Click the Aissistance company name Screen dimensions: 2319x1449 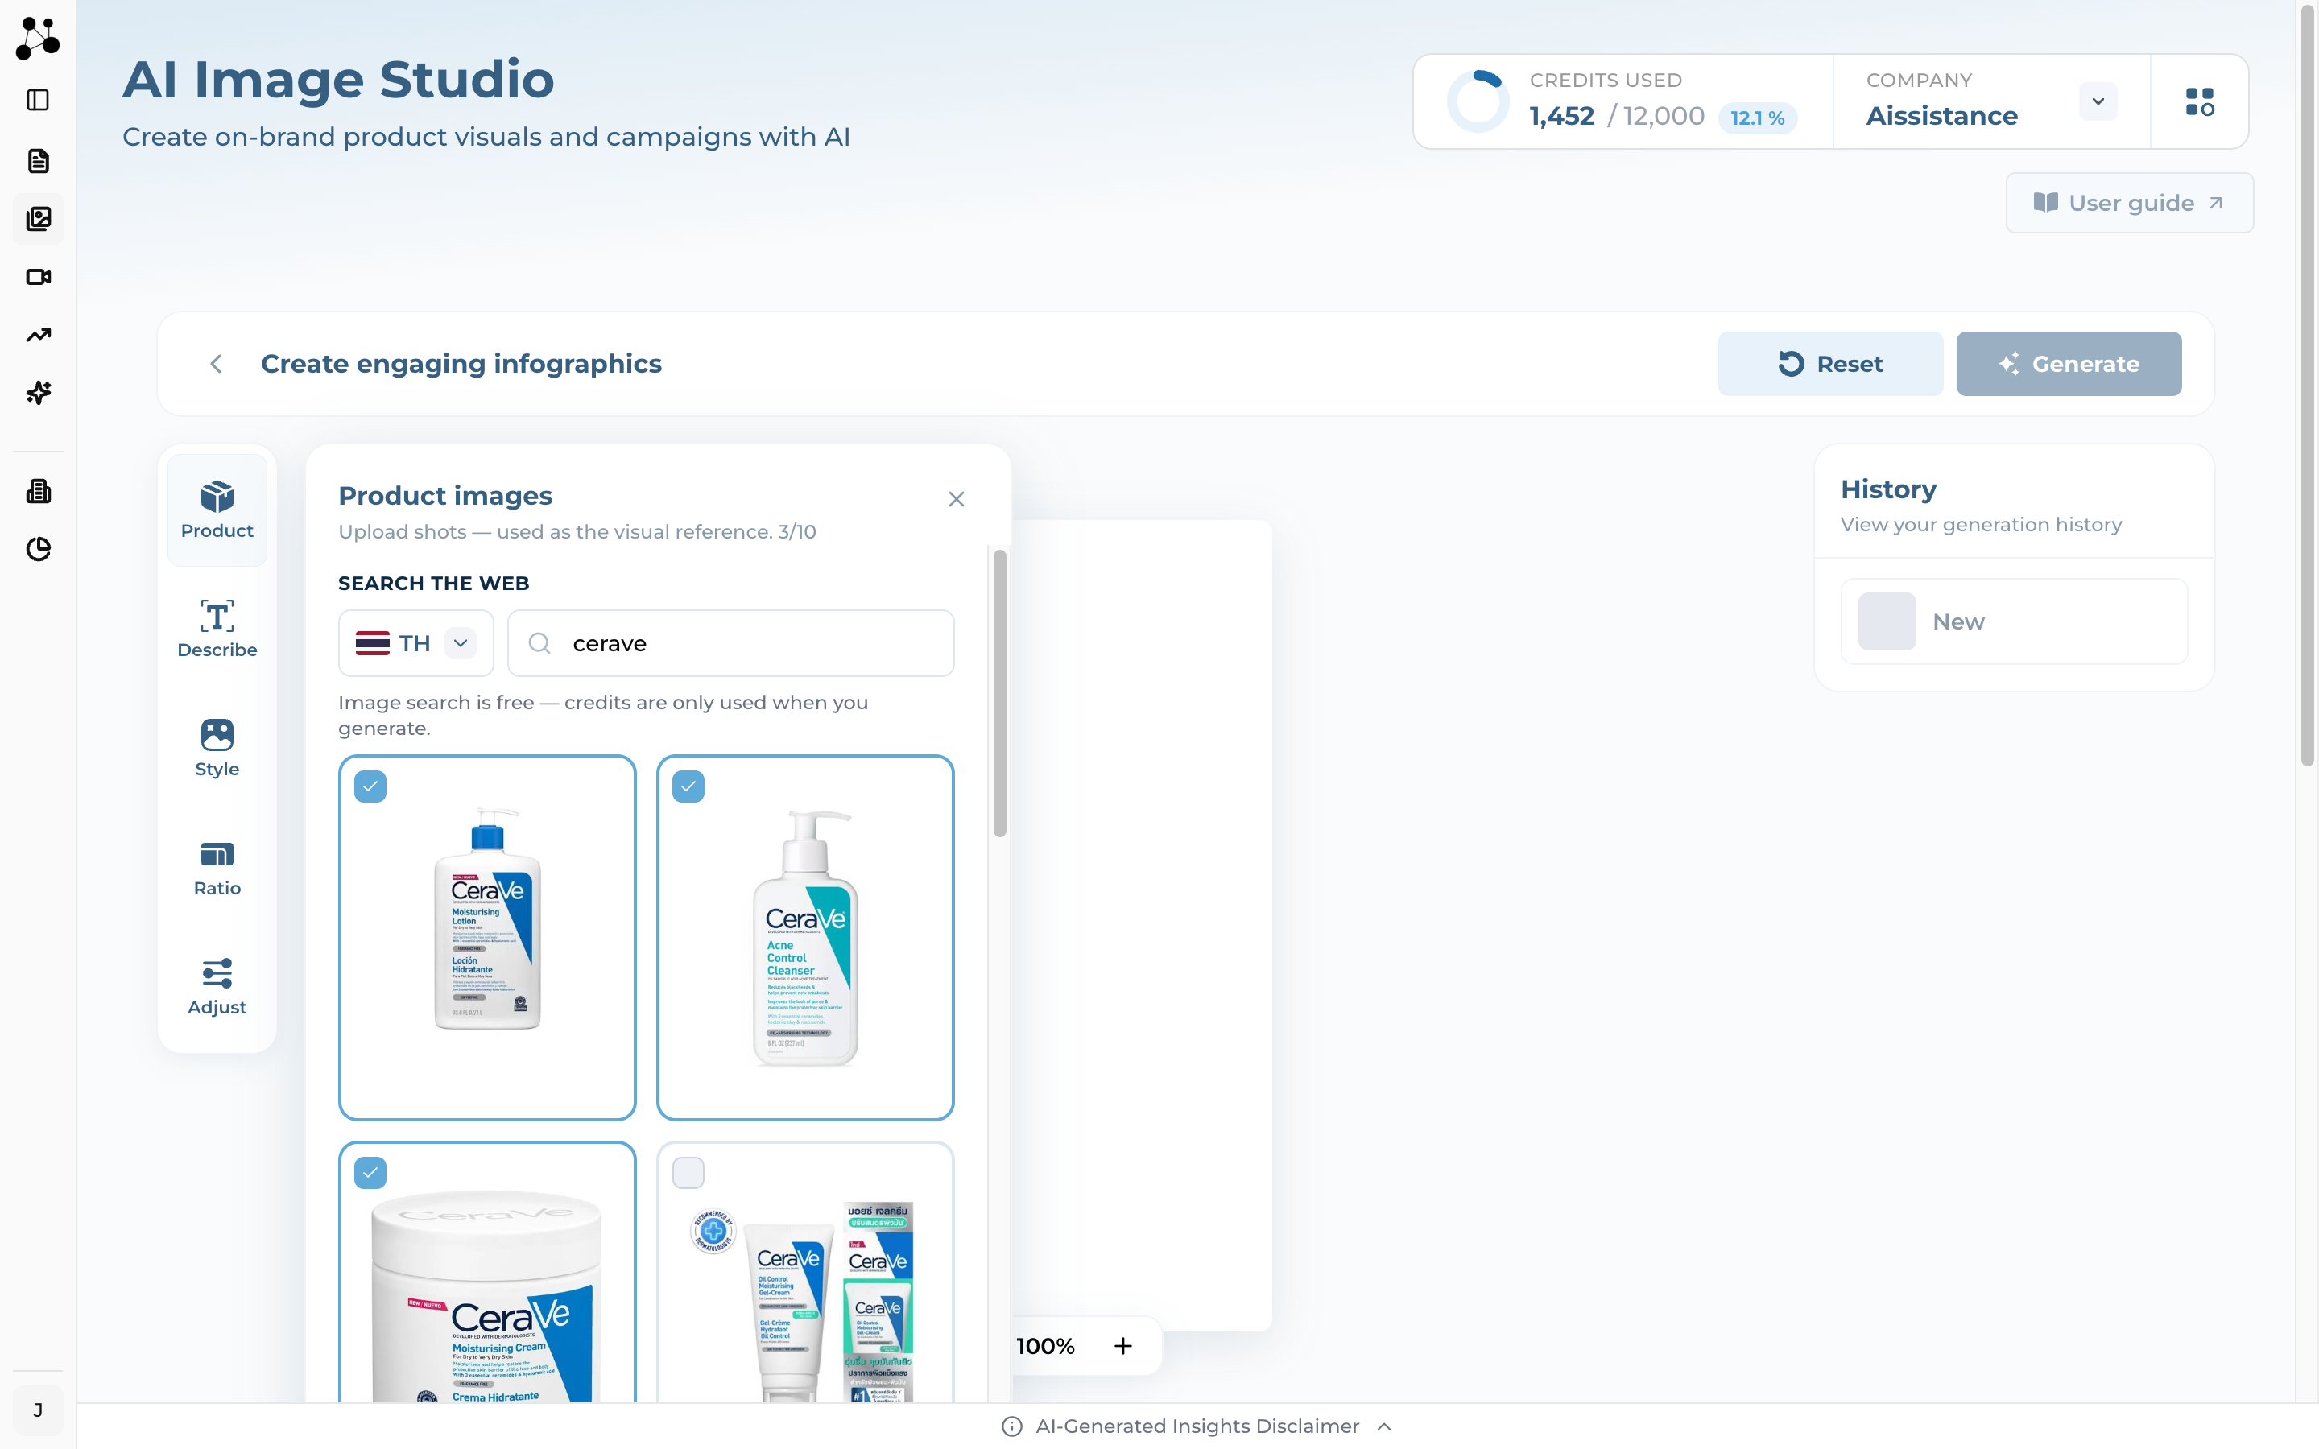coord(1941,116)
